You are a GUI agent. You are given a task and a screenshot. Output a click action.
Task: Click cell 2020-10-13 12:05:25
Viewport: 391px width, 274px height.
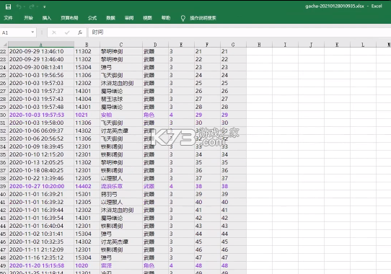click(x=41, y=162)
